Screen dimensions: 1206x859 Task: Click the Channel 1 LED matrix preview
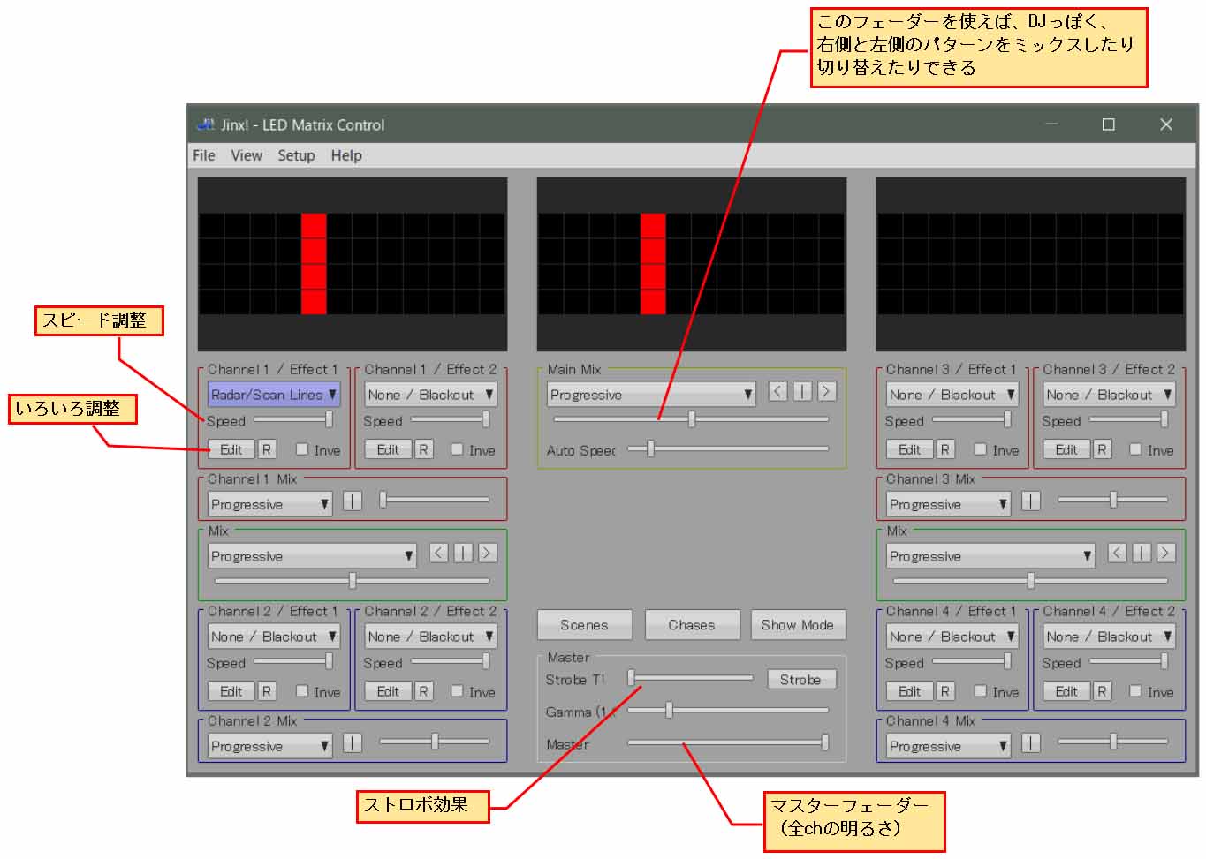coord(352,264)
